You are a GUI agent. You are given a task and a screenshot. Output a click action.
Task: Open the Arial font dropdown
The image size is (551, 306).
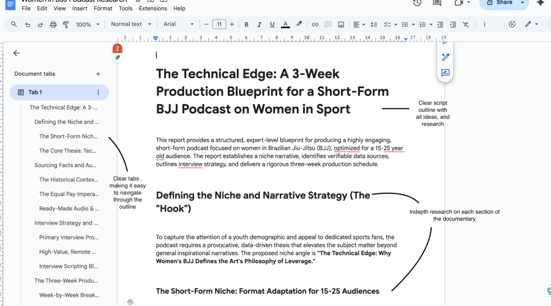click(x=178, y=24)
